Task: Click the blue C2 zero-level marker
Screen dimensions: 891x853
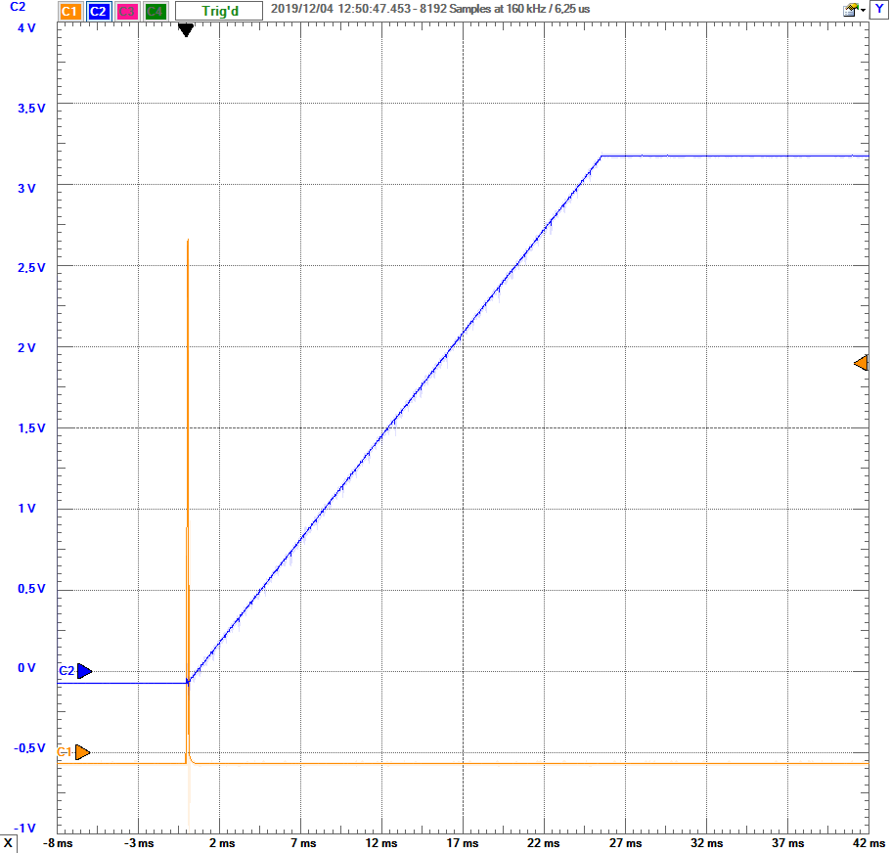Action: pos(84,671)
